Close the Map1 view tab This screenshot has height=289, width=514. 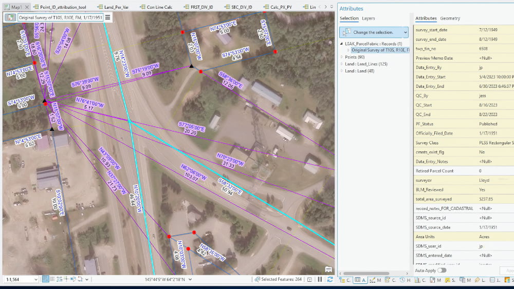(x=27, y=7)
